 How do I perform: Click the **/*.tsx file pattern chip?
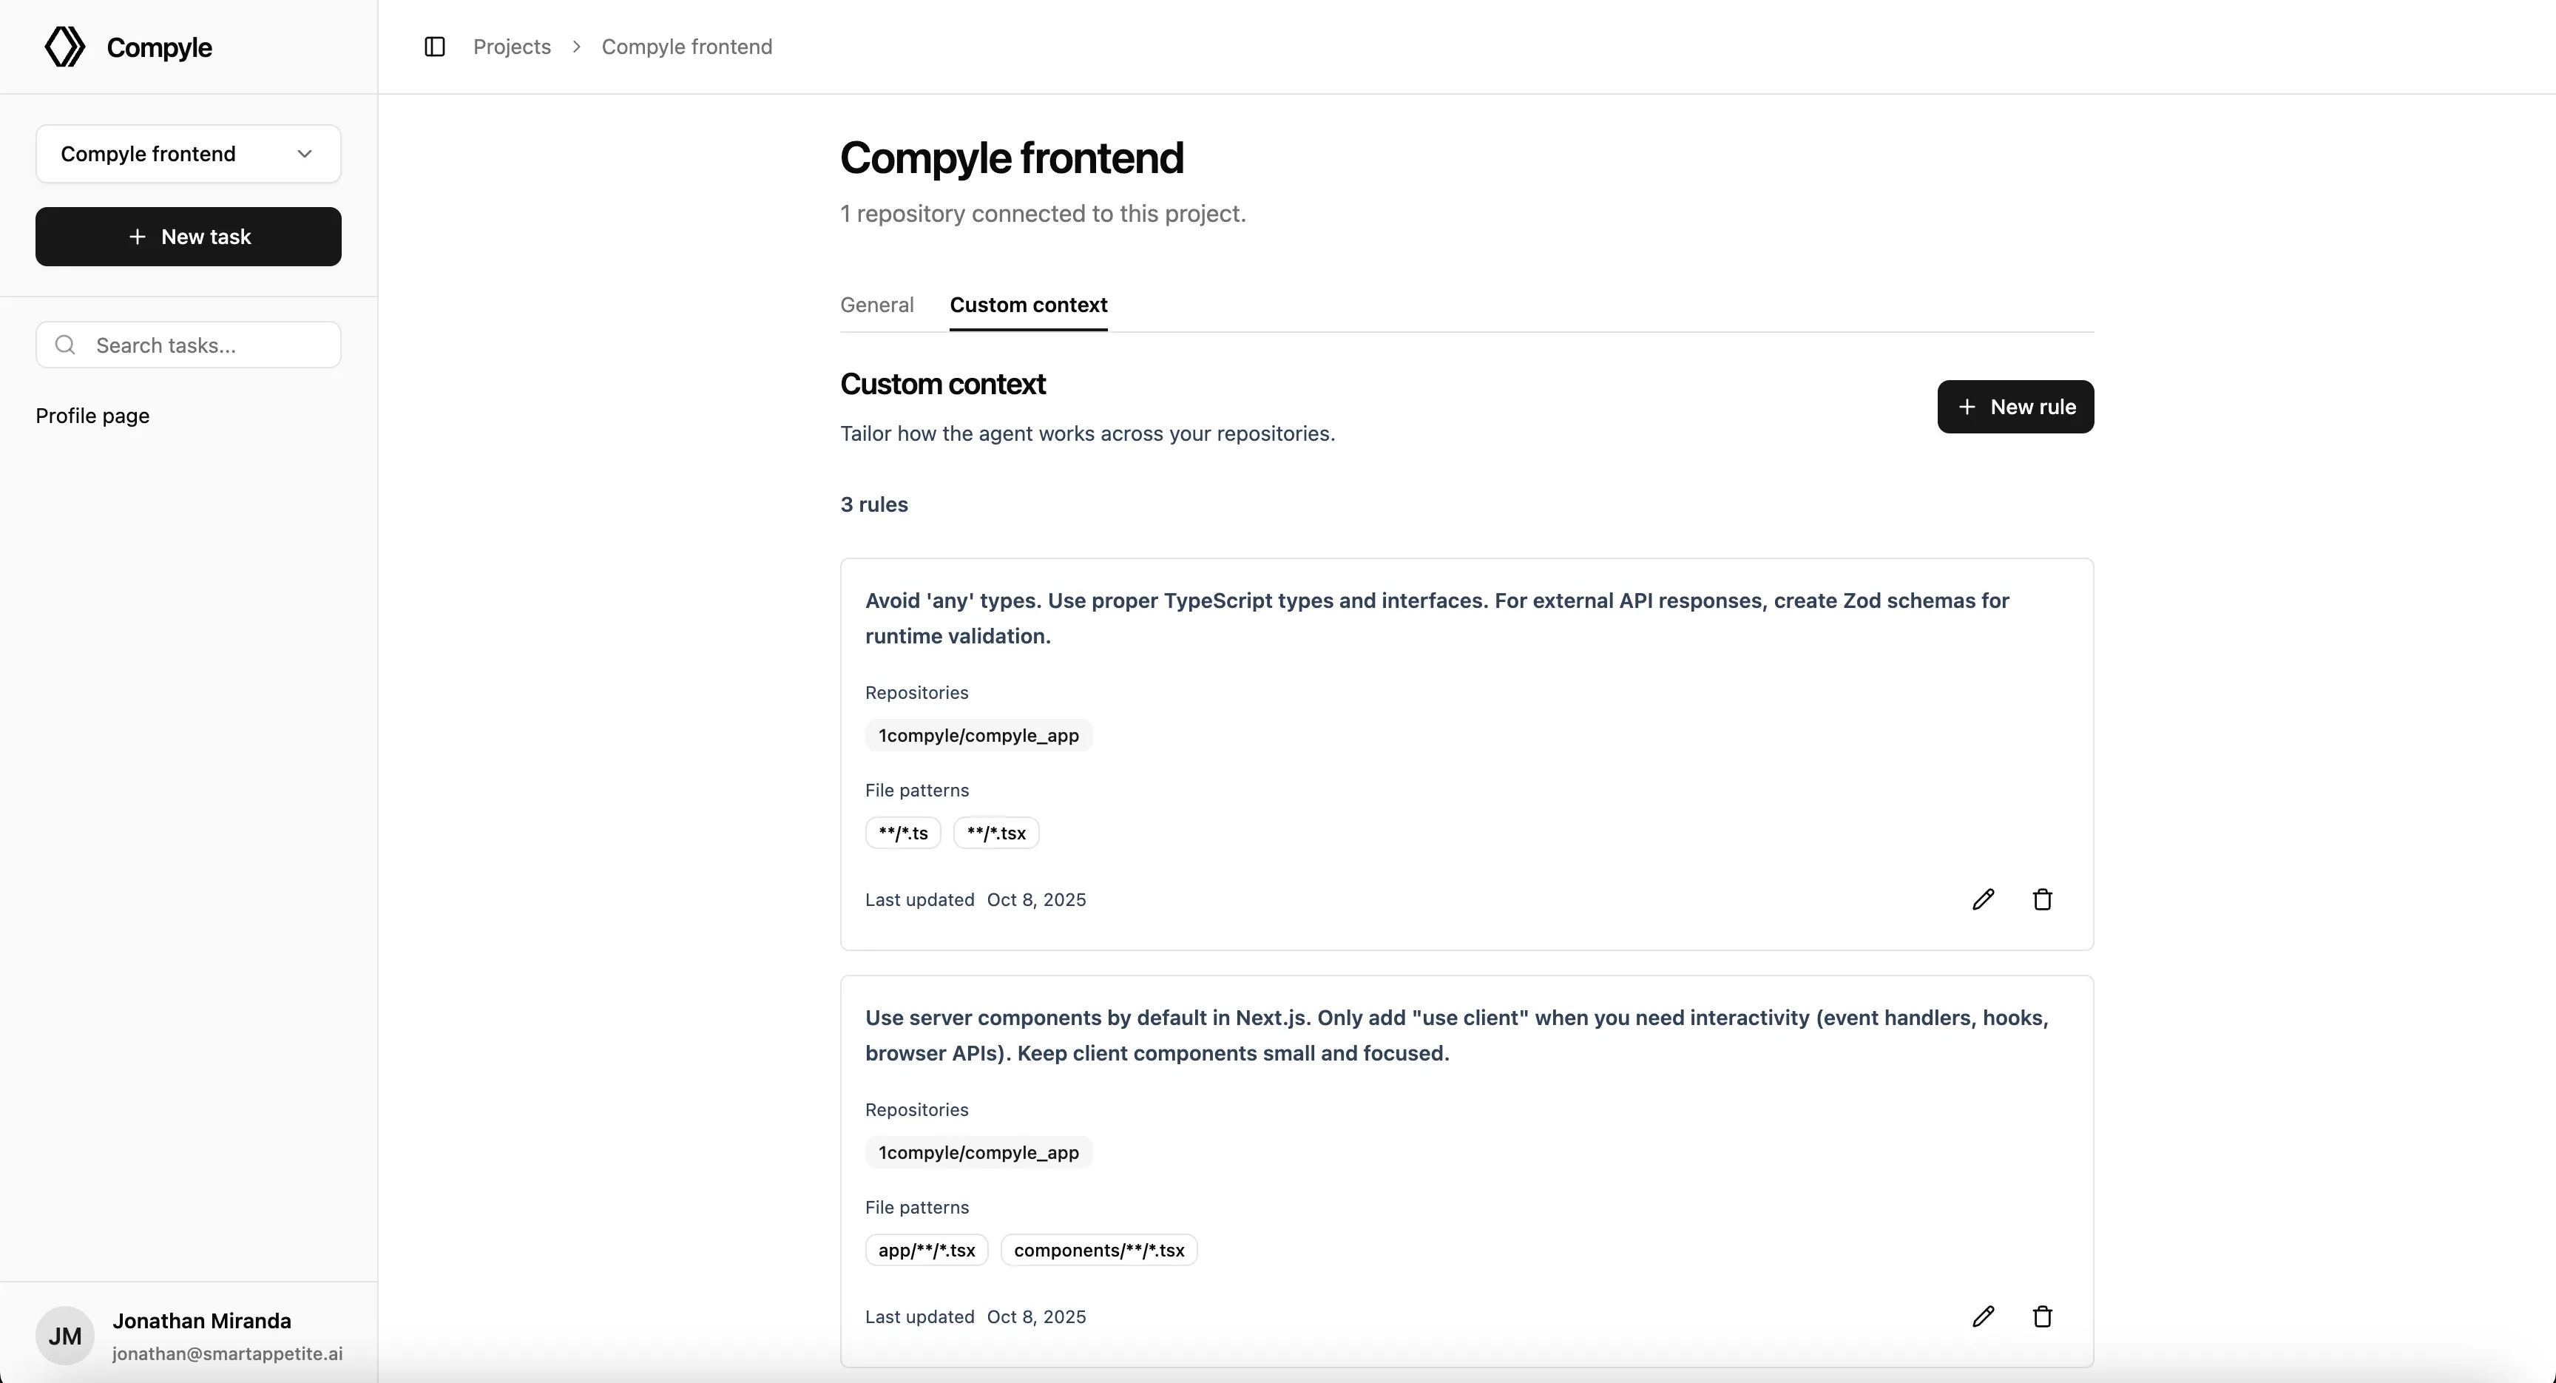click(995, 832)
